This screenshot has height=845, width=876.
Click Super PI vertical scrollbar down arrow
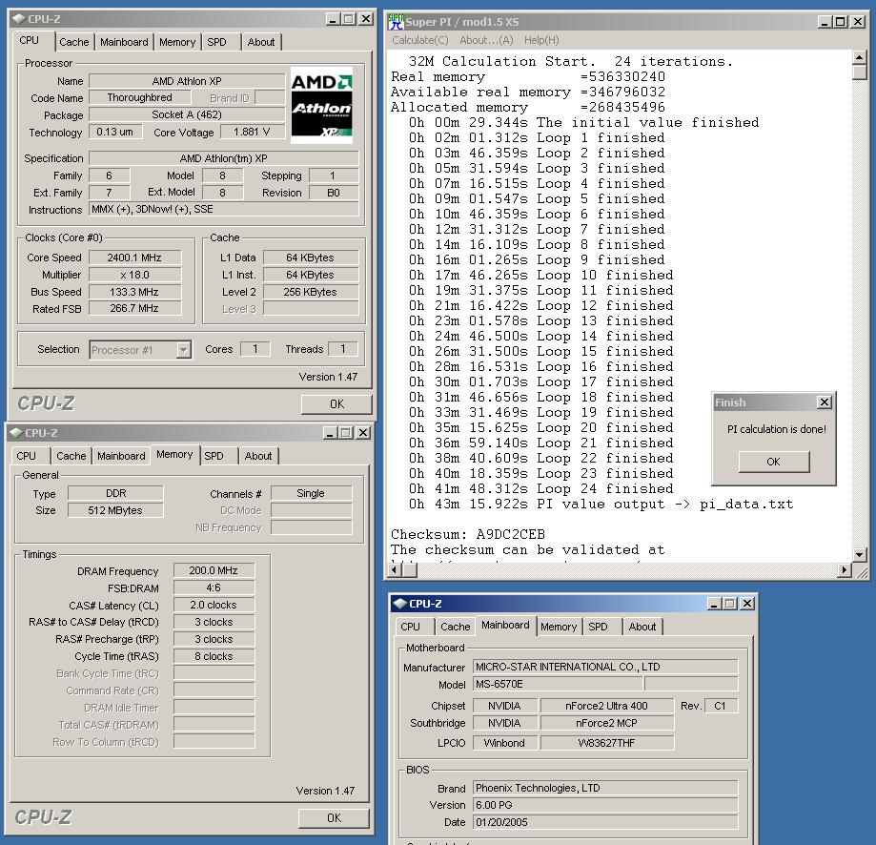pos(859,555)
